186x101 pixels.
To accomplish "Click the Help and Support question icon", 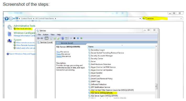I will [x=8, y=54].
